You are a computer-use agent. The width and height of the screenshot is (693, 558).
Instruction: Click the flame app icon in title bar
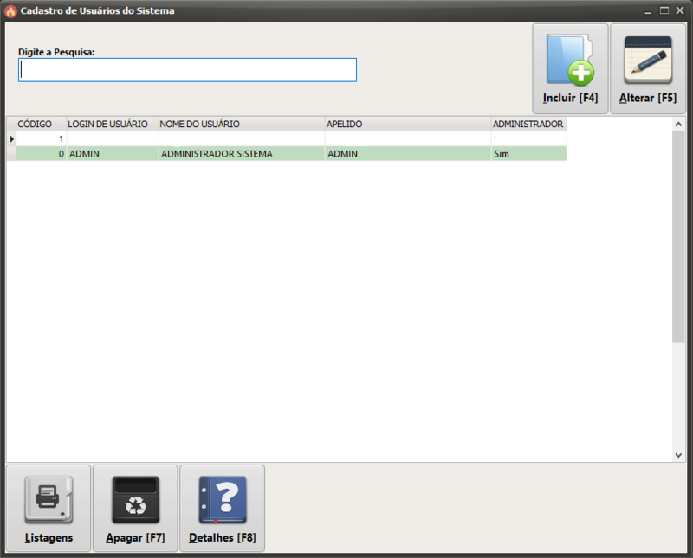[x=10, y=11]
